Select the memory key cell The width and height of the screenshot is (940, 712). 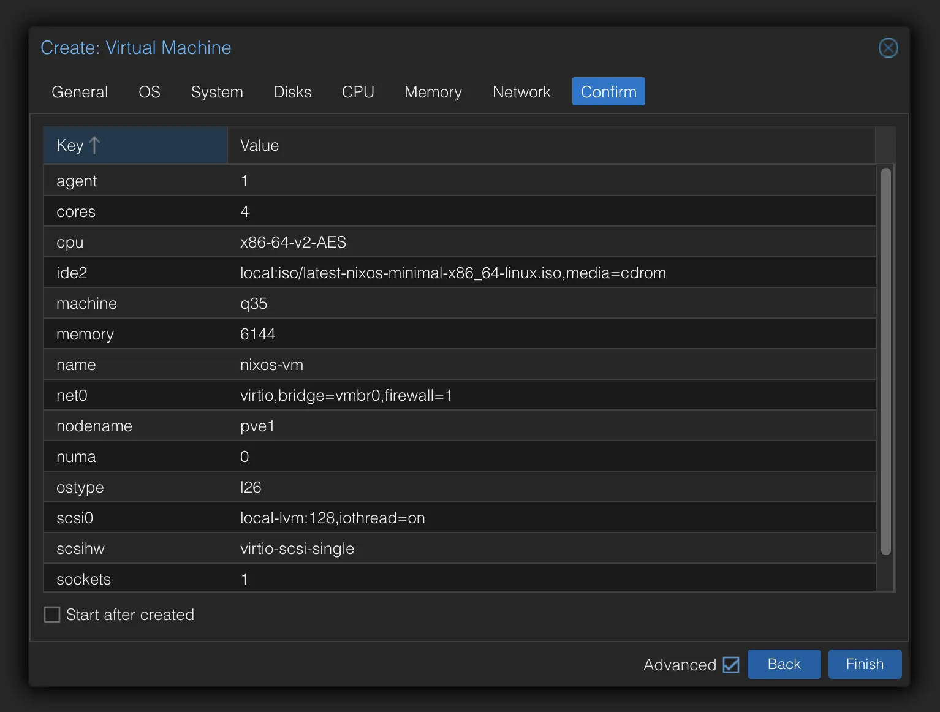click(x=135, y=334)
